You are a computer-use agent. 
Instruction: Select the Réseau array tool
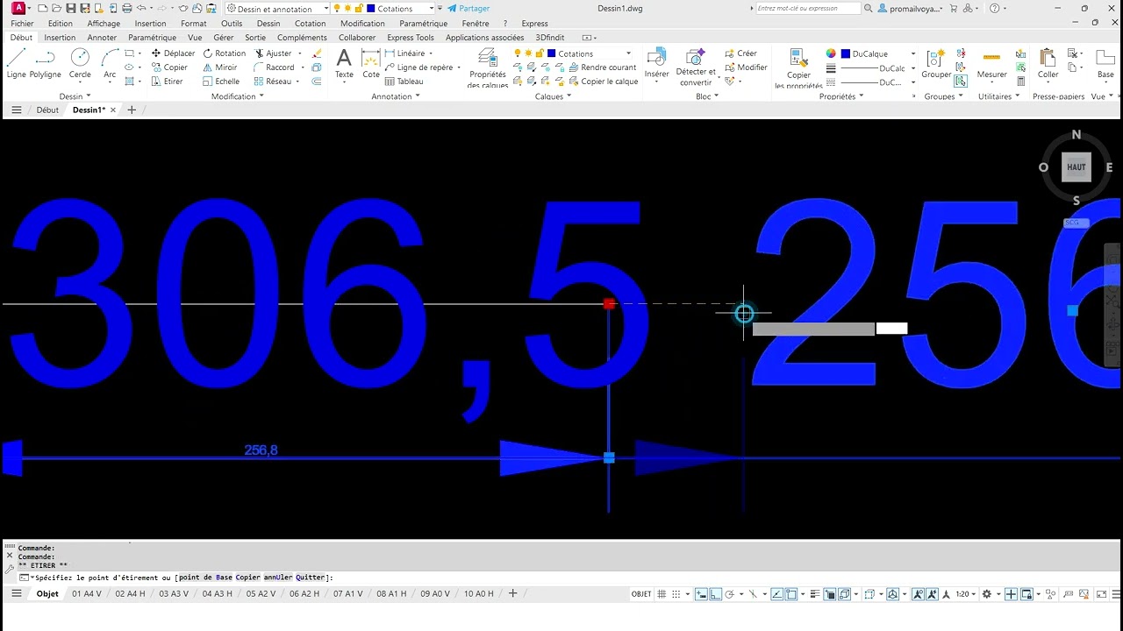pyautogui.click(x=273, y=82)
